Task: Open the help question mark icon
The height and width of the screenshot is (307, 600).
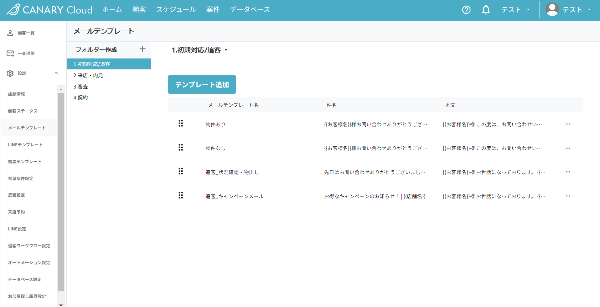Action: (466, 10)
